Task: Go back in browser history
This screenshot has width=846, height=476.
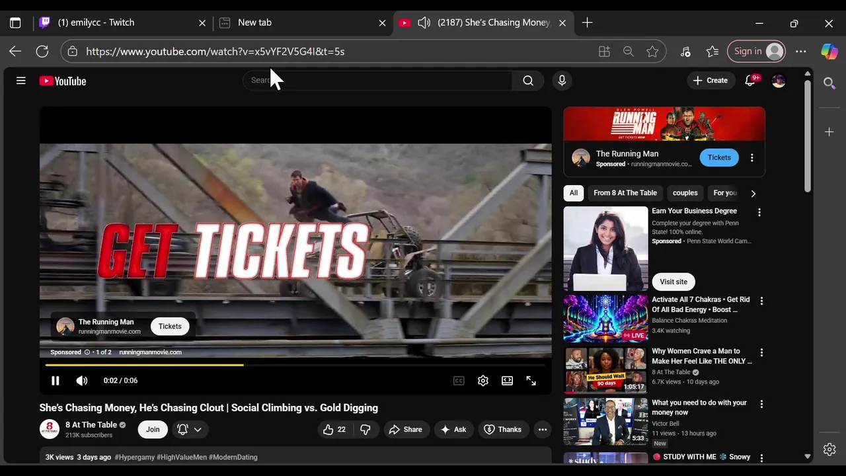Action: [15, 52]
